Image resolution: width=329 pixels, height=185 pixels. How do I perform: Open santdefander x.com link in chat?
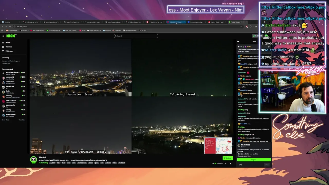pos(253,130)
